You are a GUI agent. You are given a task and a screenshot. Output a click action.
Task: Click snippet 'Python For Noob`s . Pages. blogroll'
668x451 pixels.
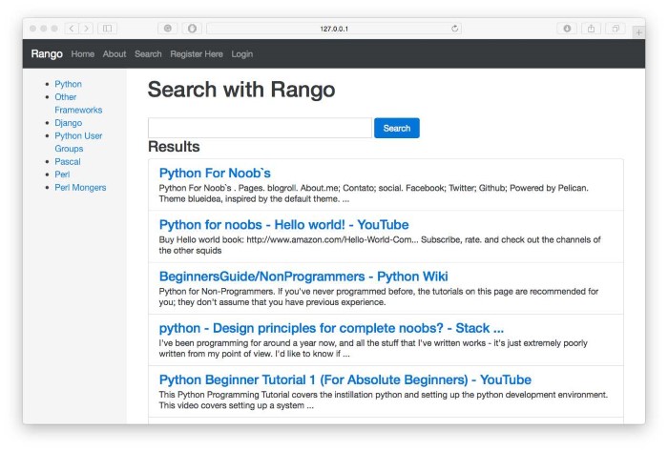[x=374, y=194]
